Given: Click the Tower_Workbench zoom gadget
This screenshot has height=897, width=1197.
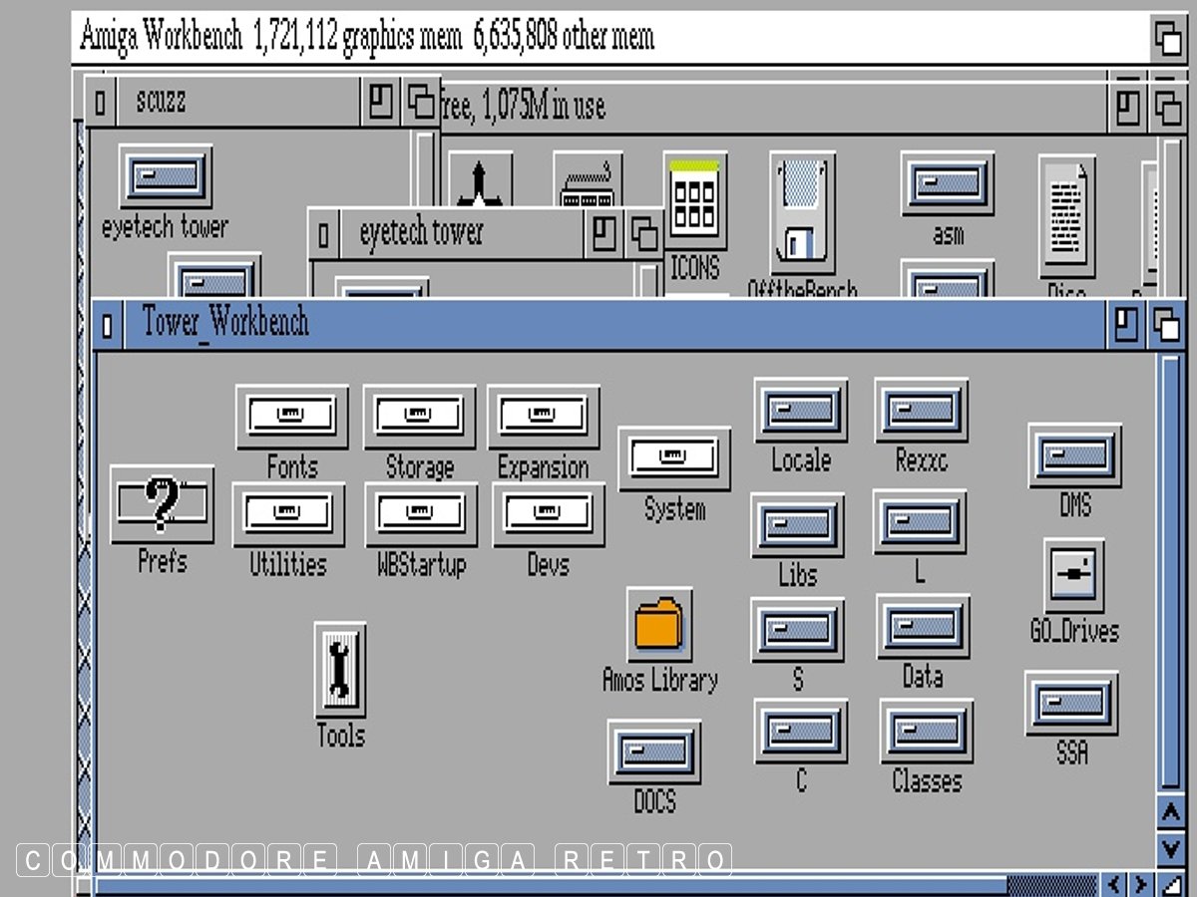Looking at the screenshot, I should 1127,325.
